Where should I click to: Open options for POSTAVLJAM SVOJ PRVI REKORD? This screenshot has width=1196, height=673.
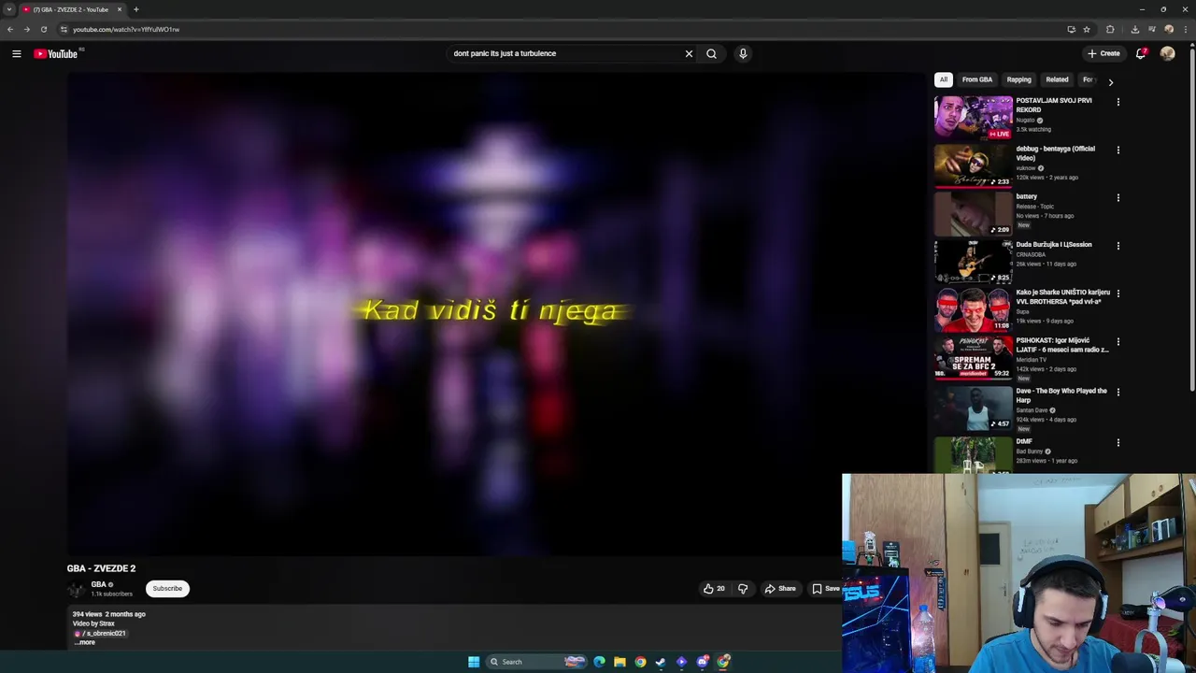(1118, 102)
